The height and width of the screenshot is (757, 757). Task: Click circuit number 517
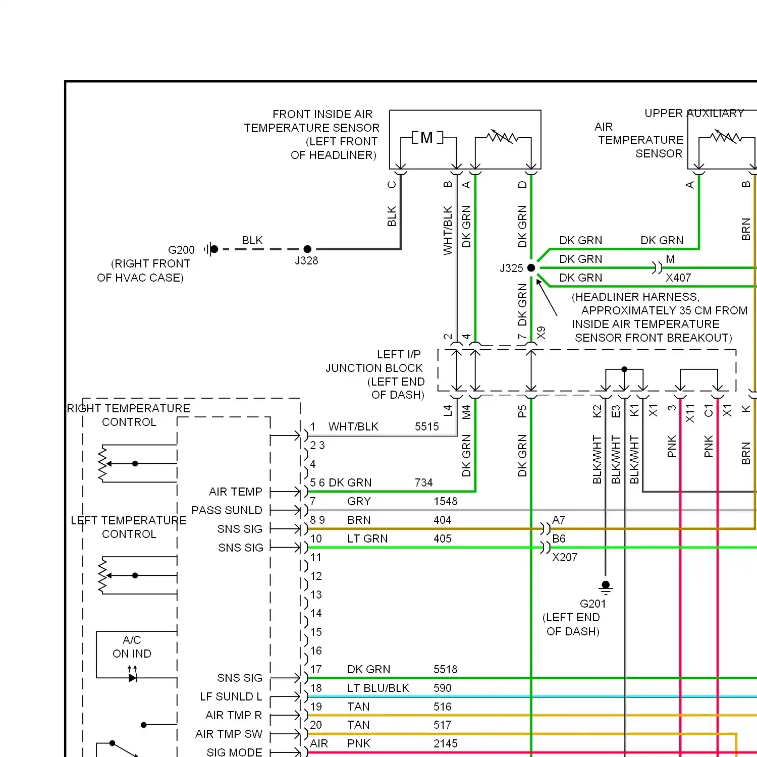pyautogui.click(x=443, y=725)
